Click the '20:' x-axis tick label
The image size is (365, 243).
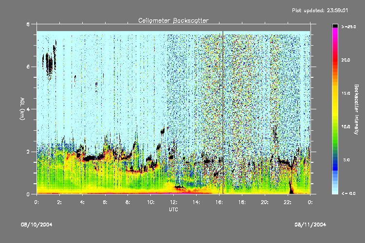(x=265, y=202)
